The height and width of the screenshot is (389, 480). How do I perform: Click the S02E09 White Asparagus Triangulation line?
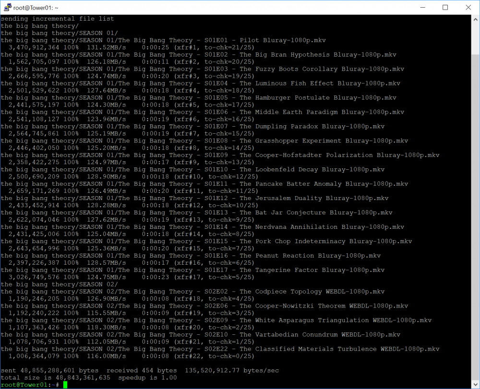216,320
